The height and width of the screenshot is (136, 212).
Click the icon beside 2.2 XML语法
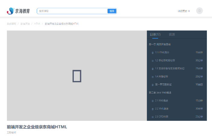tap(153, 109)
